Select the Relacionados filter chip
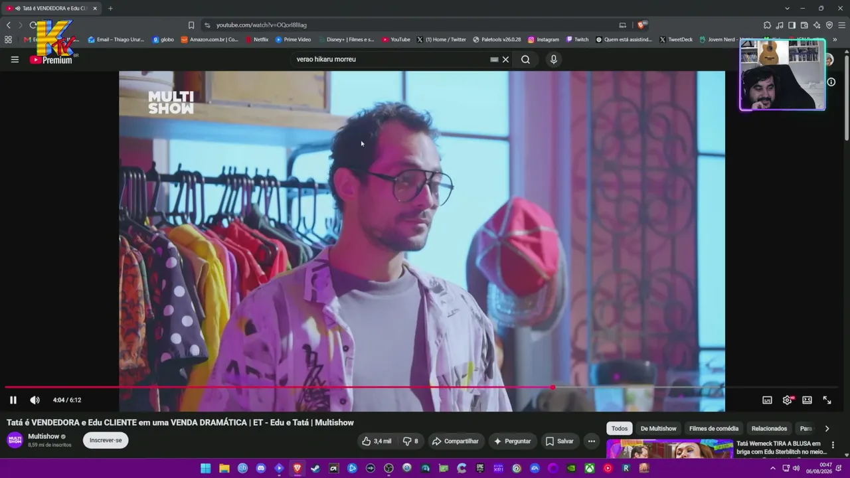Screen dimensions: 850x478 [x=769, y=428]
